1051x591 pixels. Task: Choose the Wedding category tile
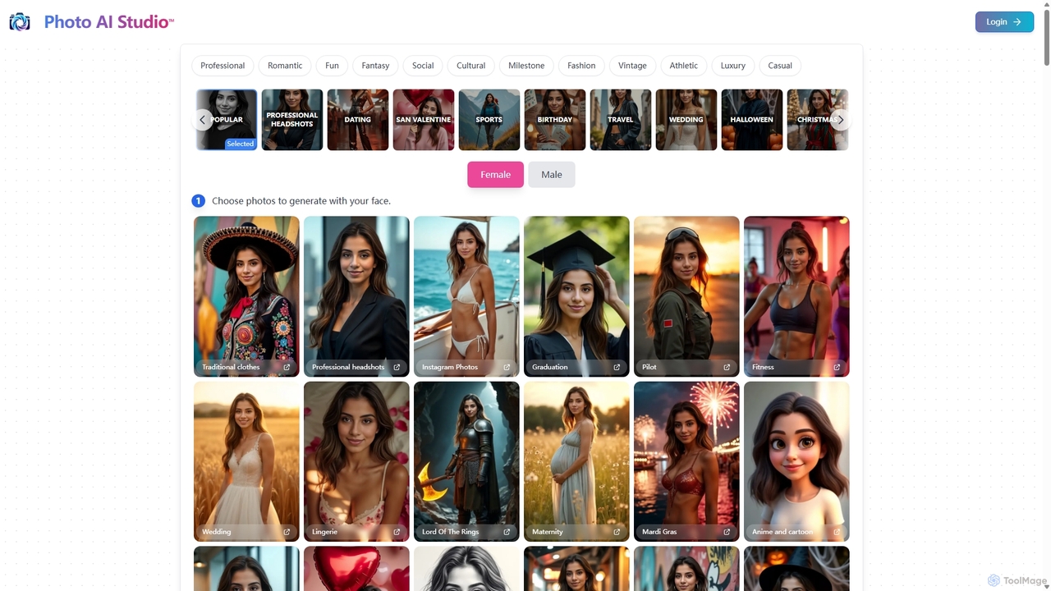(x=686, y=120)
